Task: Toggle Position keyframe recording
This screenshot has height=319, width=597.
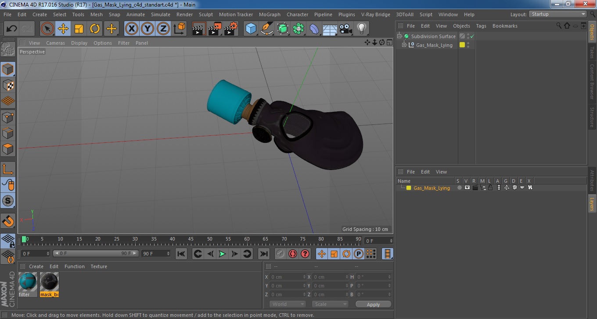Action: tap(322, 254)
